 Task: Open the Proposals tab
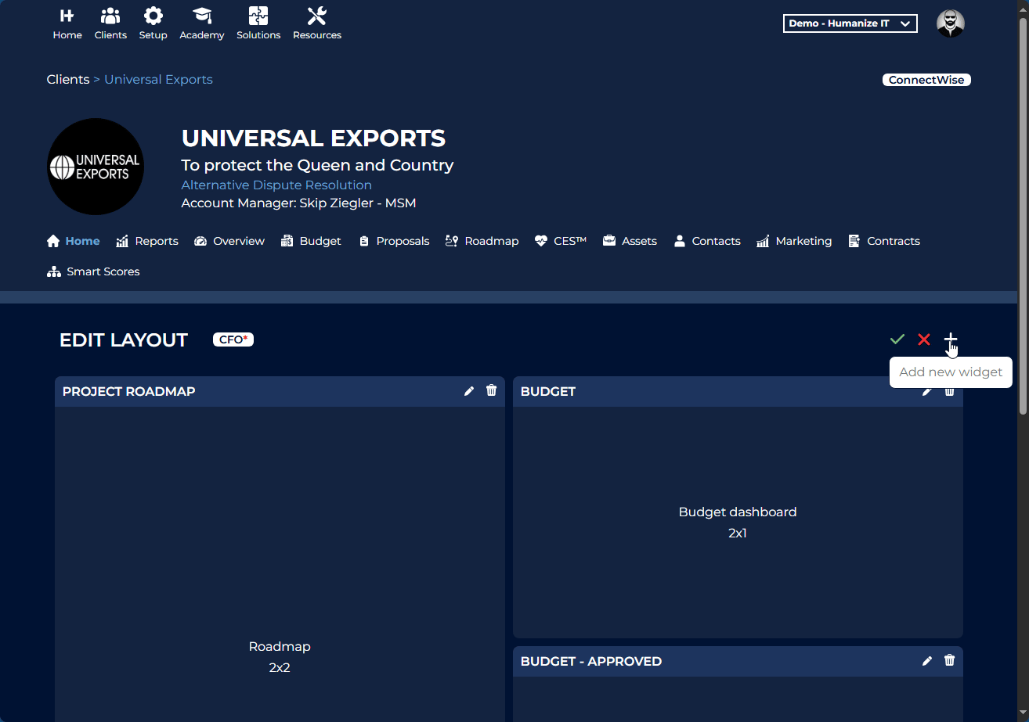[x=393, y=241]
